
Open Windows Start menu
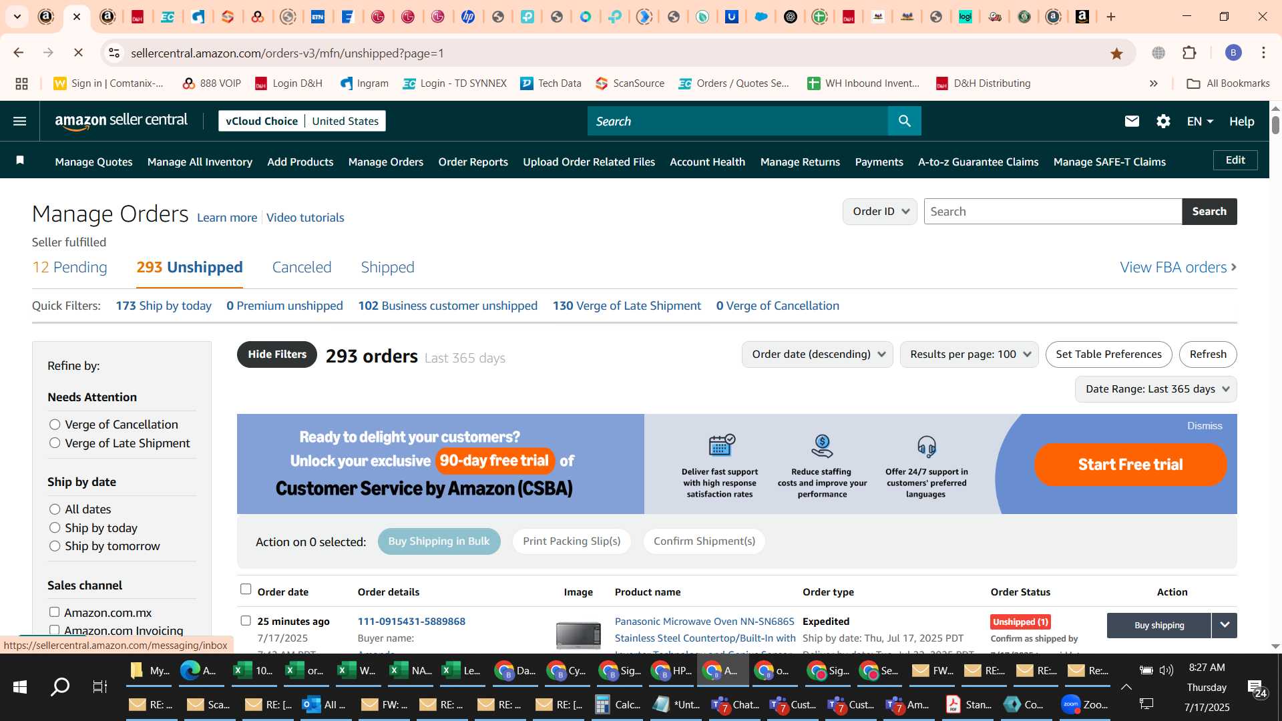click(20, 686)
